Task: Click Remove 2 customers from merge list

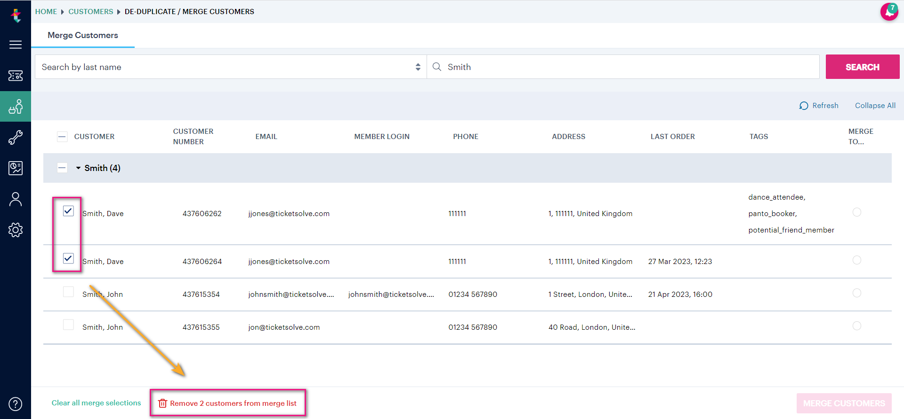Action: point(233,403)
